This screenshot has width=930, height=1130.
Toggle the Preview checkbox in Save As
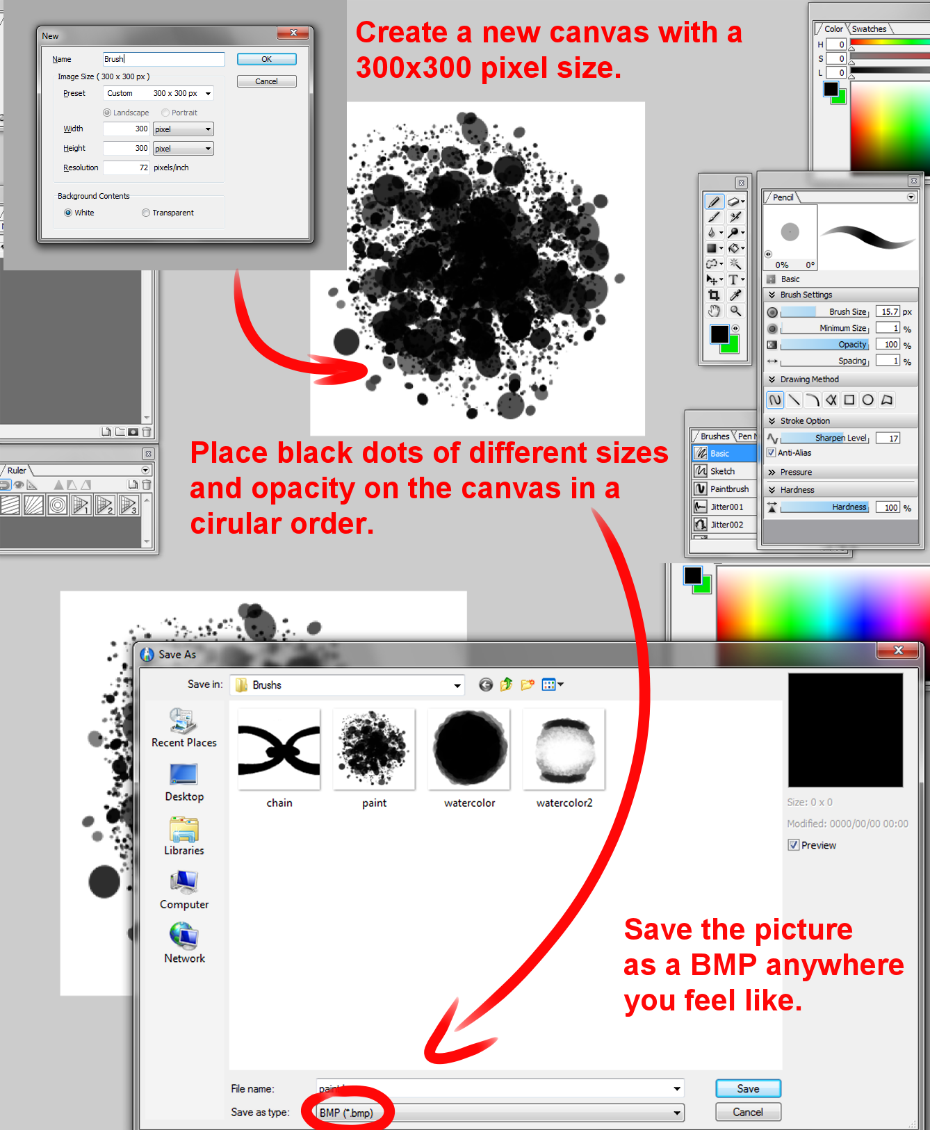[x=794, y=845]
